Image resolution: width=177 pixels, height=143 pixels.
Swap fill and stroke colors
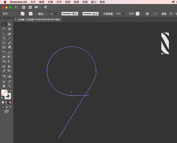tap(10, 91)
